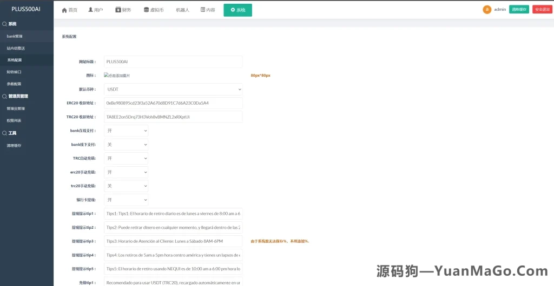This screenshot has height=286, width=554.
Task: Open the bank线下支付 dropdown
Action: (x=126, y=145)
